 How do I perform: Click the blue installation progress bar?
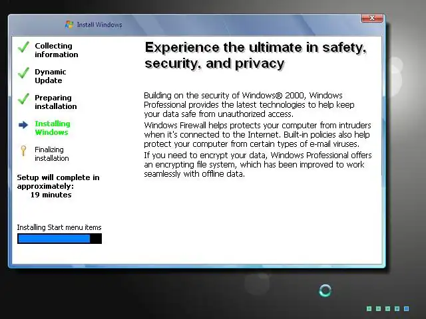point(59,239)
